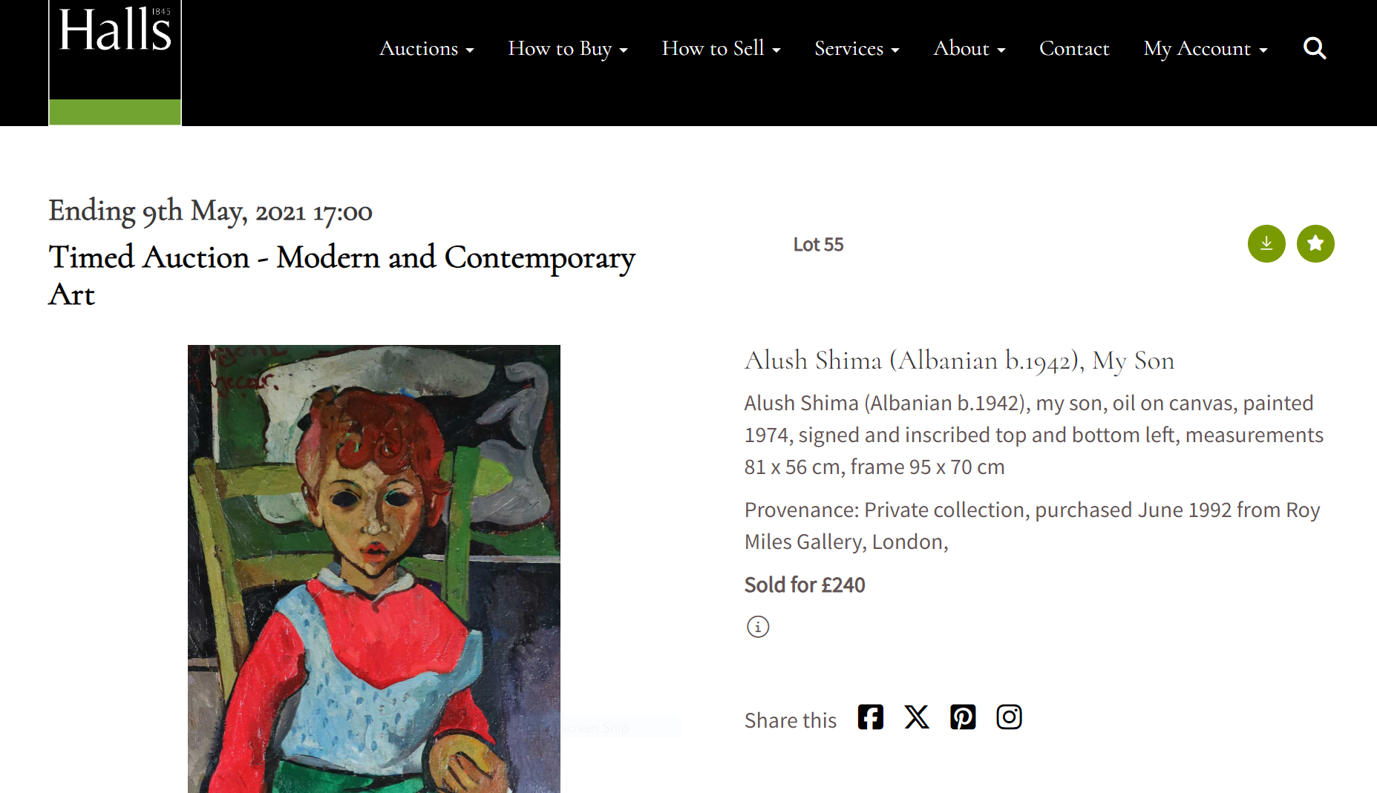Expand the Auctions dropdown menu

[426, 49]
